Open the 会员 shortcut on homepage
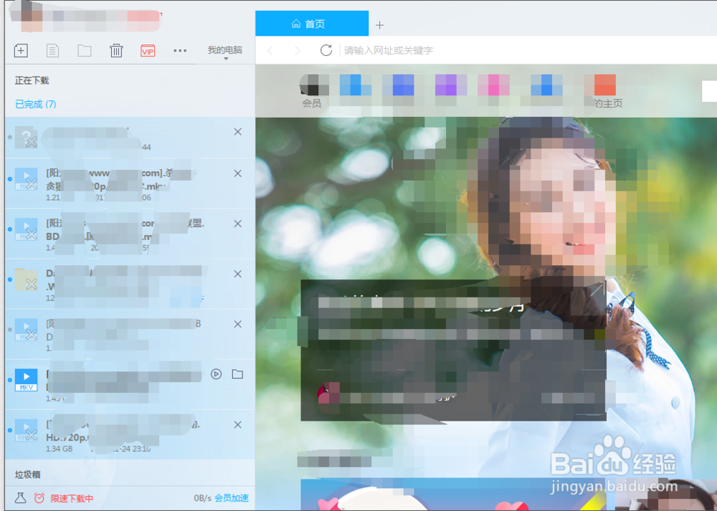 coord(313,90)
